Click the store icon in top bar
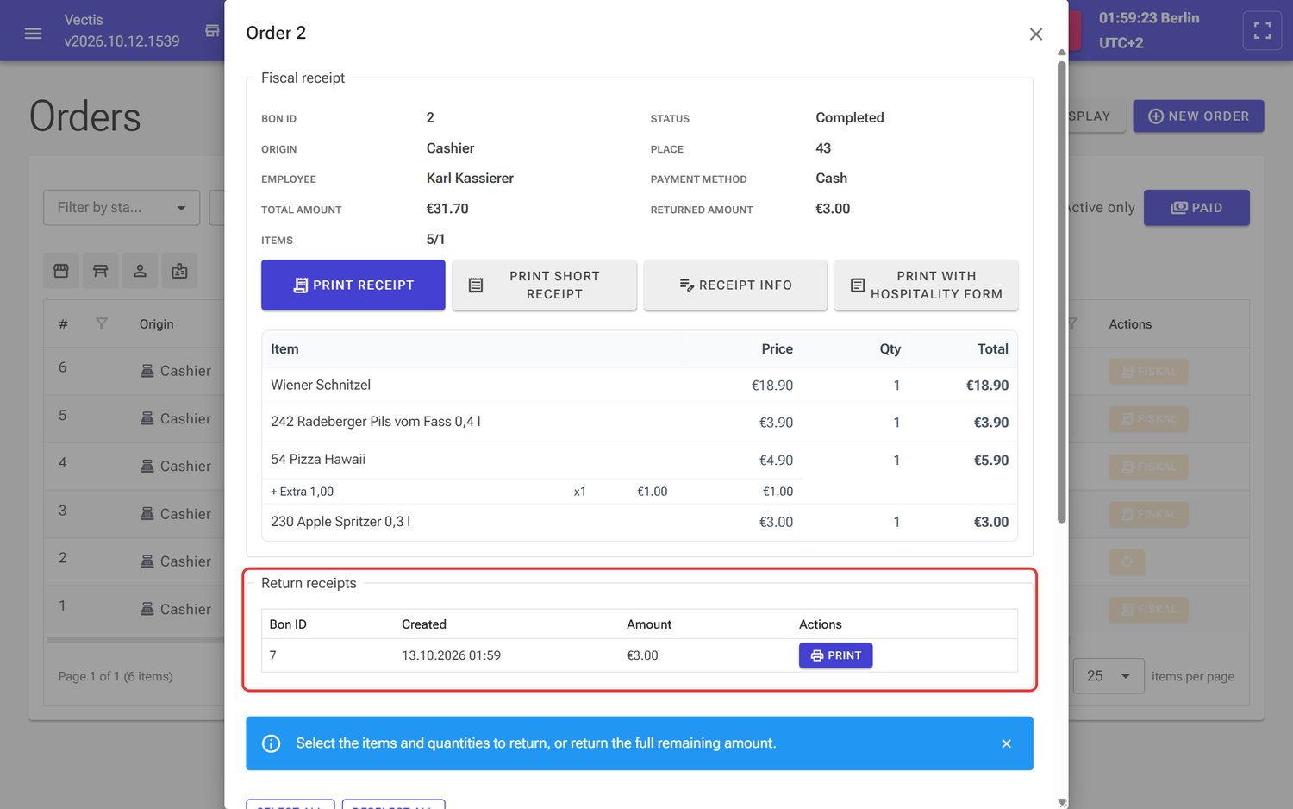The width and height of the screenshot is (1293, 809). 212,31
